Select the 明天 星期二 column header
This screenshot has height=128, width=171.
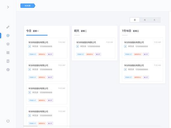tap(80, 31)
